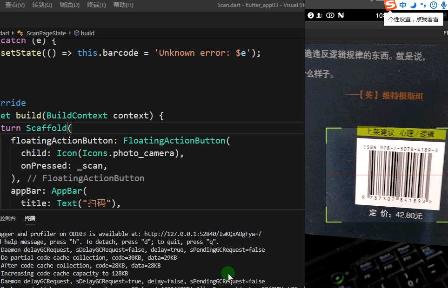The image size is (448, 288).
Task: Open the http://127.0.0.1:52840 debugger link
Action: tap(202, 234)
